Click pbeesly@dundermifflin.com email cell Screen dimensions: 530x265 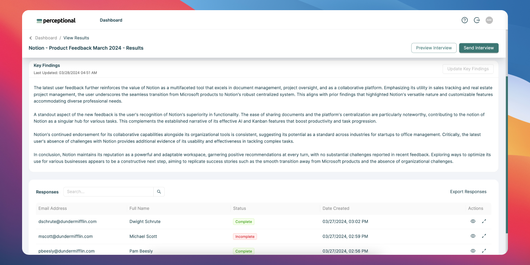pyautogui.click(x=66, y=251)
